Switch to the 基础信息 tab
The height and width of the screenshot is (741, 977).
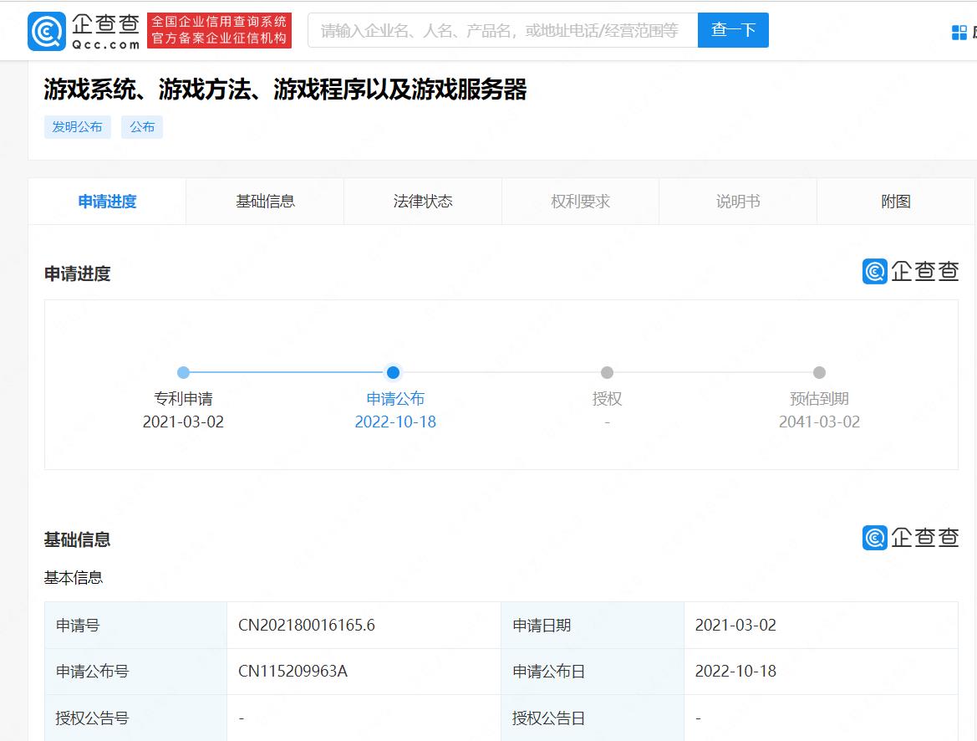265,201
